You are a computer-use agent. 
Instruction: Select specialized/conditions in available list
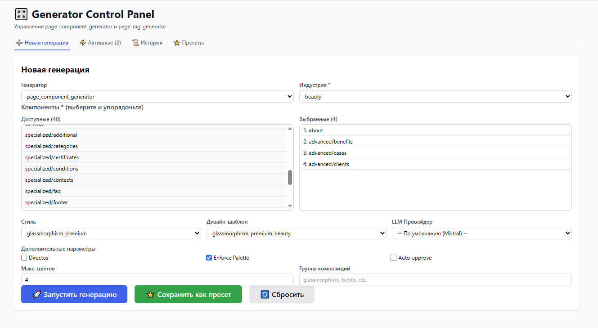pos(154,168)
